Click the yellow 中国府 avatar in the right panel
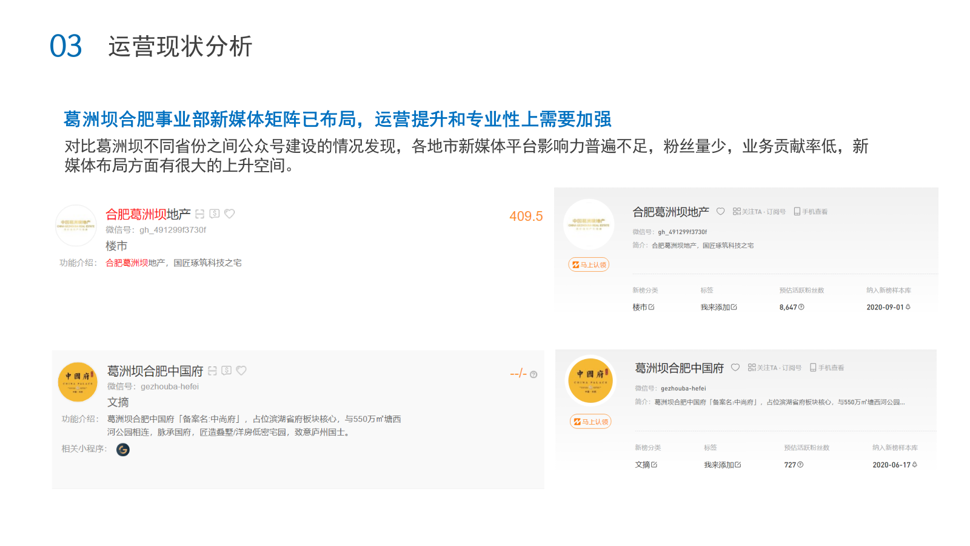Screen dimensions: 970x546 [x=590, y=381]
